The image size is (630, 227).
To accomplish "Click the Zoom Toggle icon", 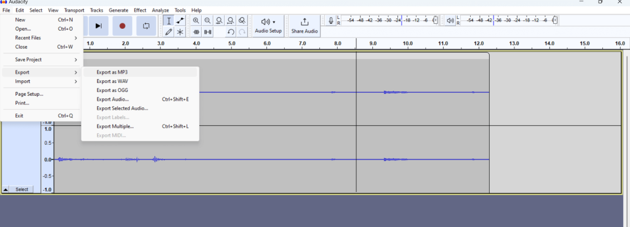I will point(242,21).
